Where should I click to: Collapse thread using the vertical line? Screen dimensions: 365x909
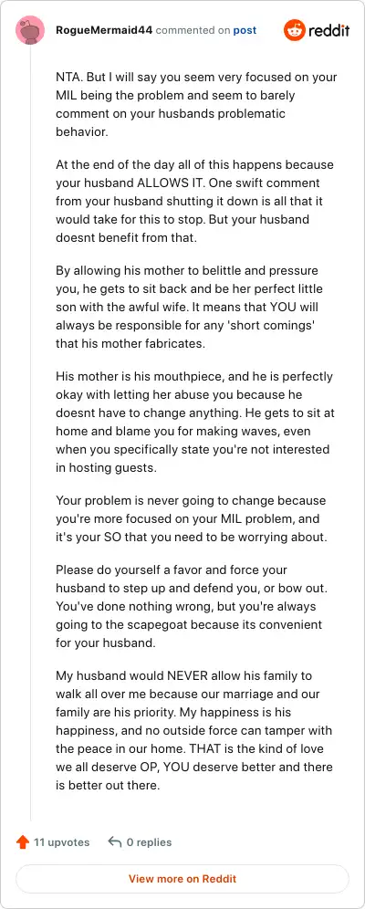30,434
